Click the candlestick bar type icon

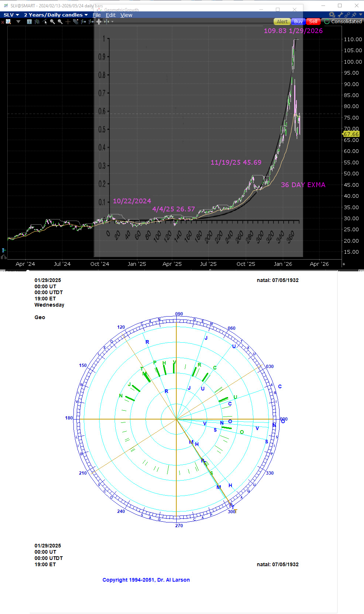point(37,22)
